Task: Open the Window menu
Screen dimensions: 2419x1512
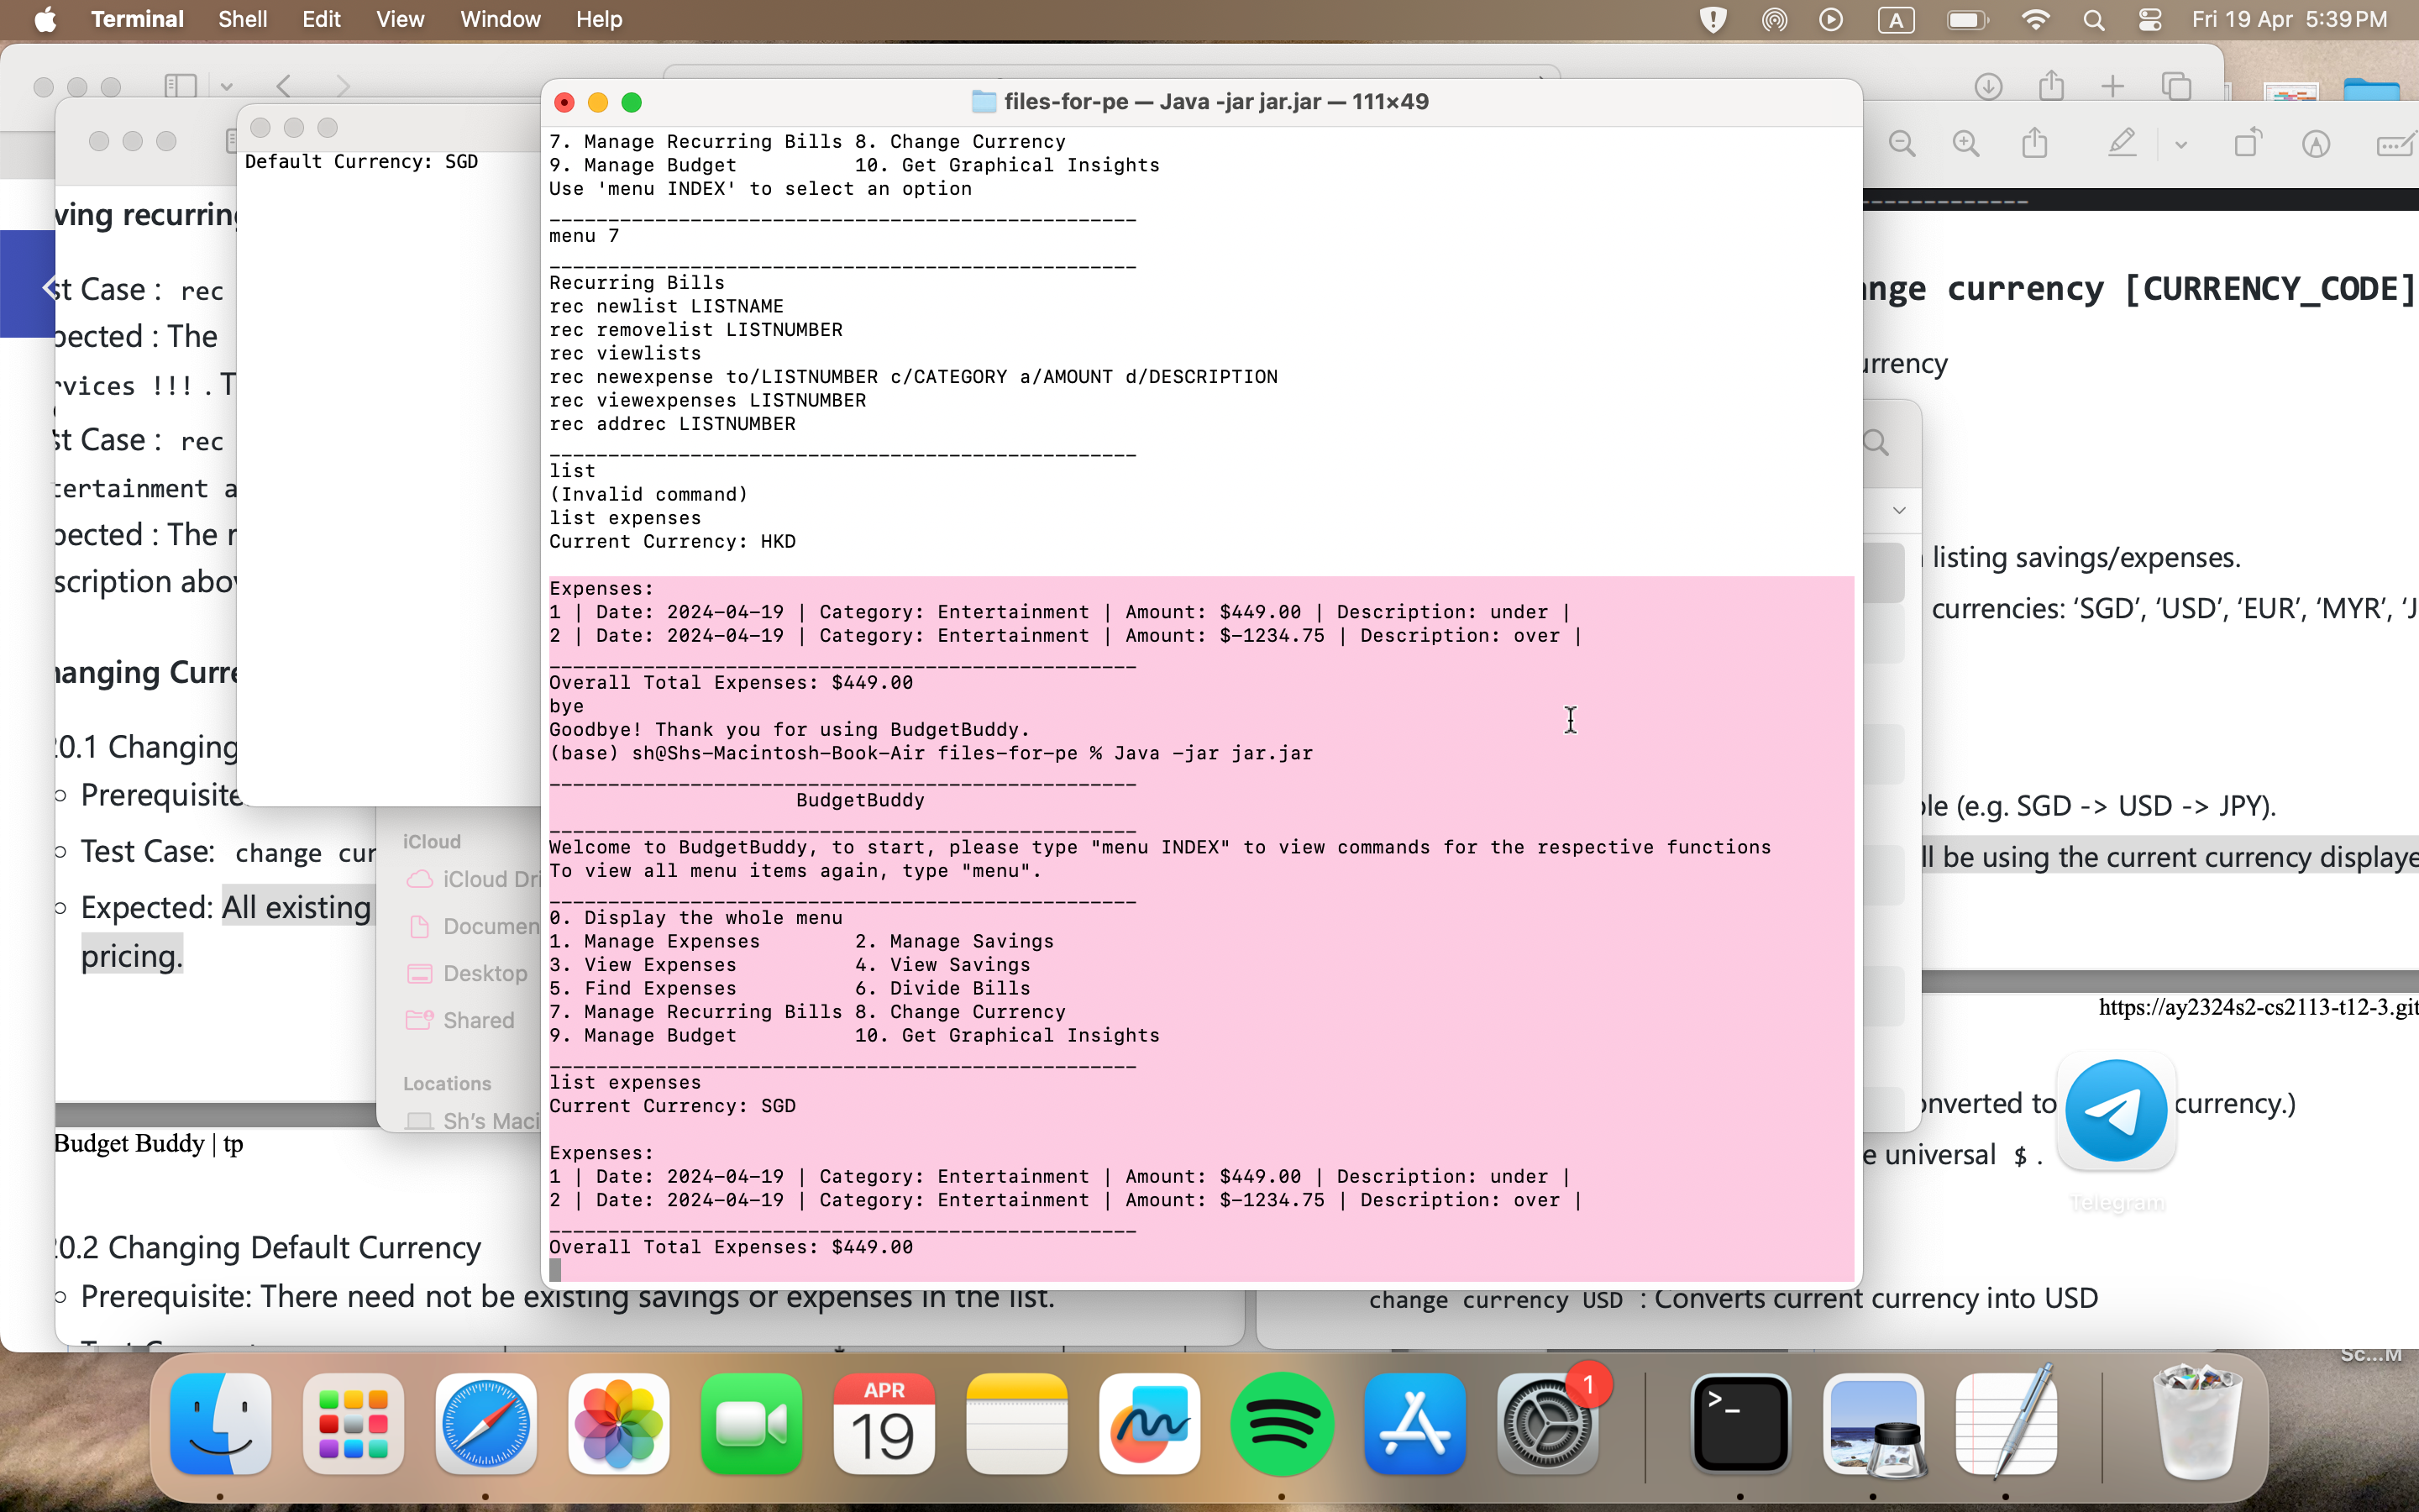Action: tap(500, 19)
